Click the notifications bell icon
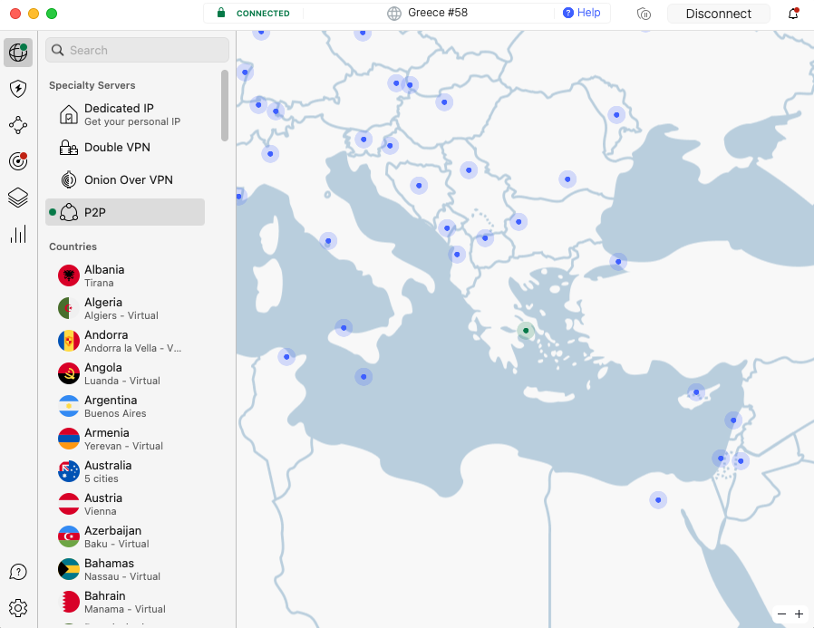 point(793,14)
